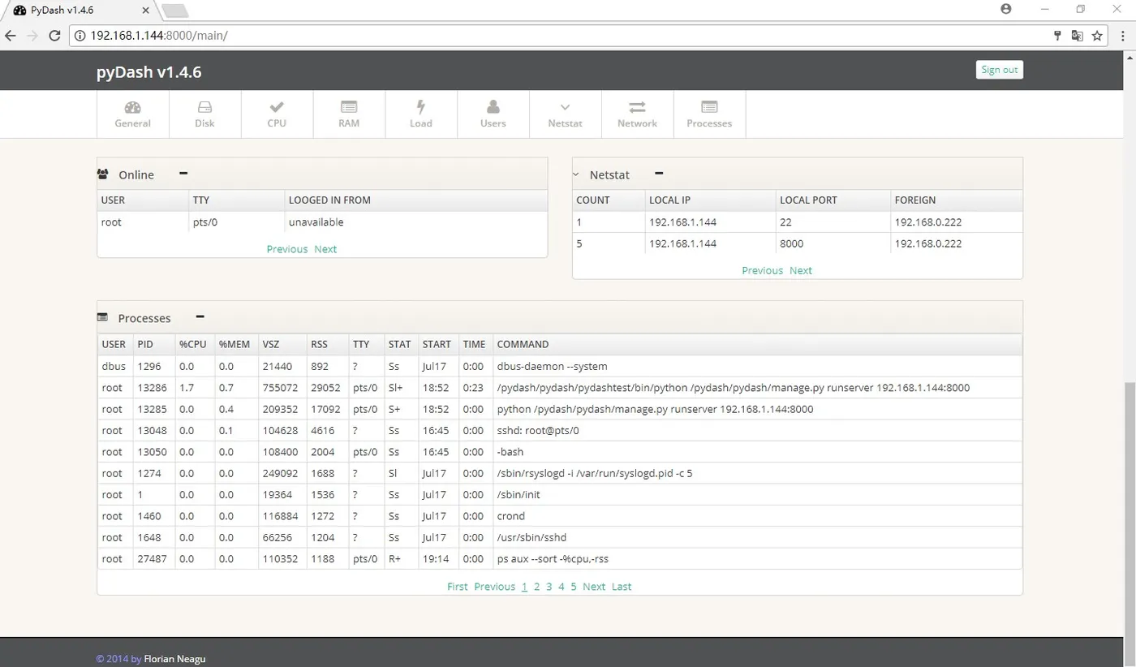Reload the page

[54, 36]
